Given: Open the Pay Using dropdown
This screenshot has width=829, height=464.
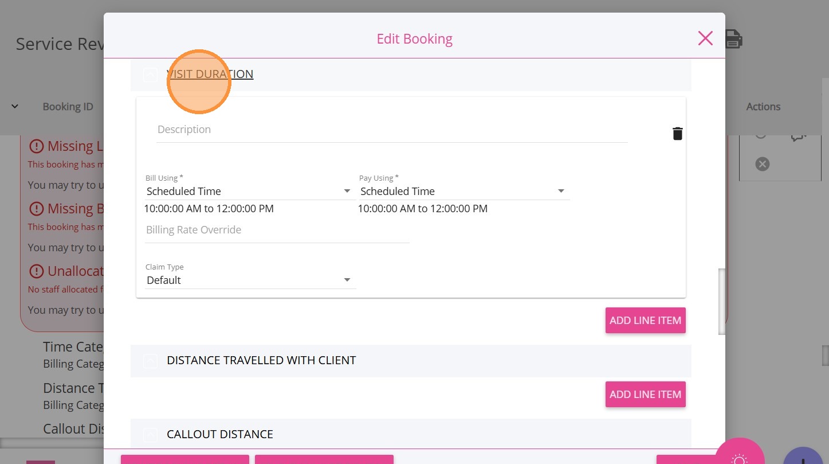Looking at the screenshot, I should [x=463, y=191].
